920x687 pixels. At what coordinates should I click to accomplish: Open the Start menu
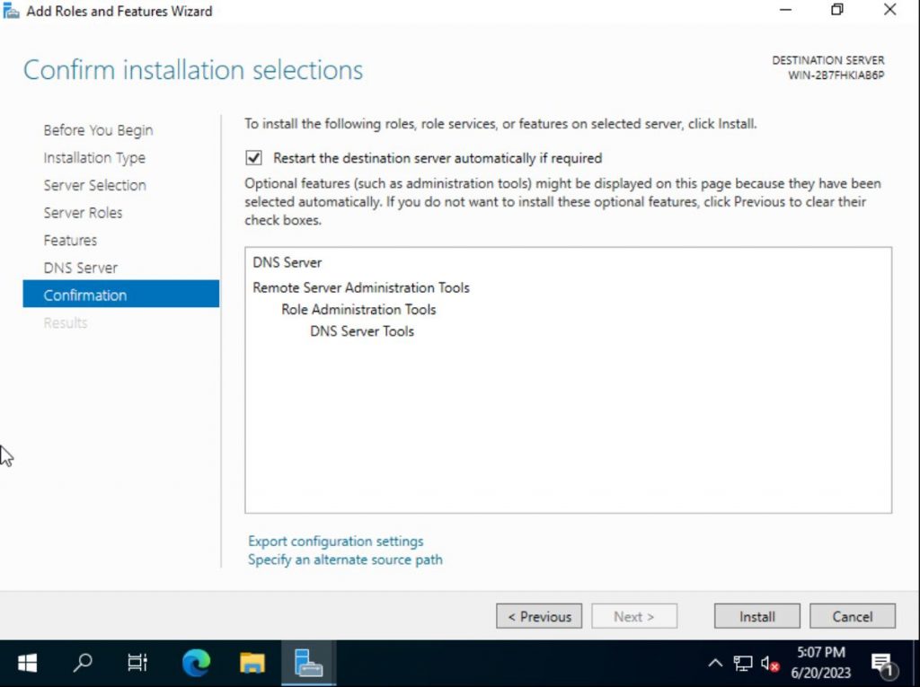[x=26, y=663]
